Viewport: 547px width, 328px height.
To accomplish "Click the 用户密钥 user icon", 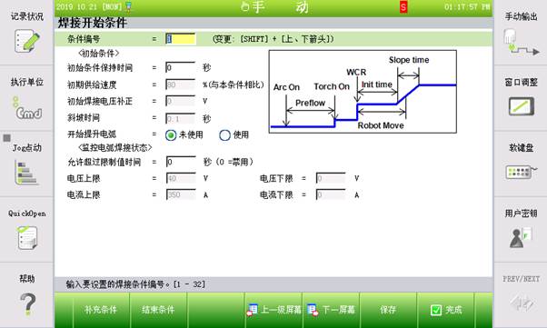I will pyautogui.click(x=520, y=237).
